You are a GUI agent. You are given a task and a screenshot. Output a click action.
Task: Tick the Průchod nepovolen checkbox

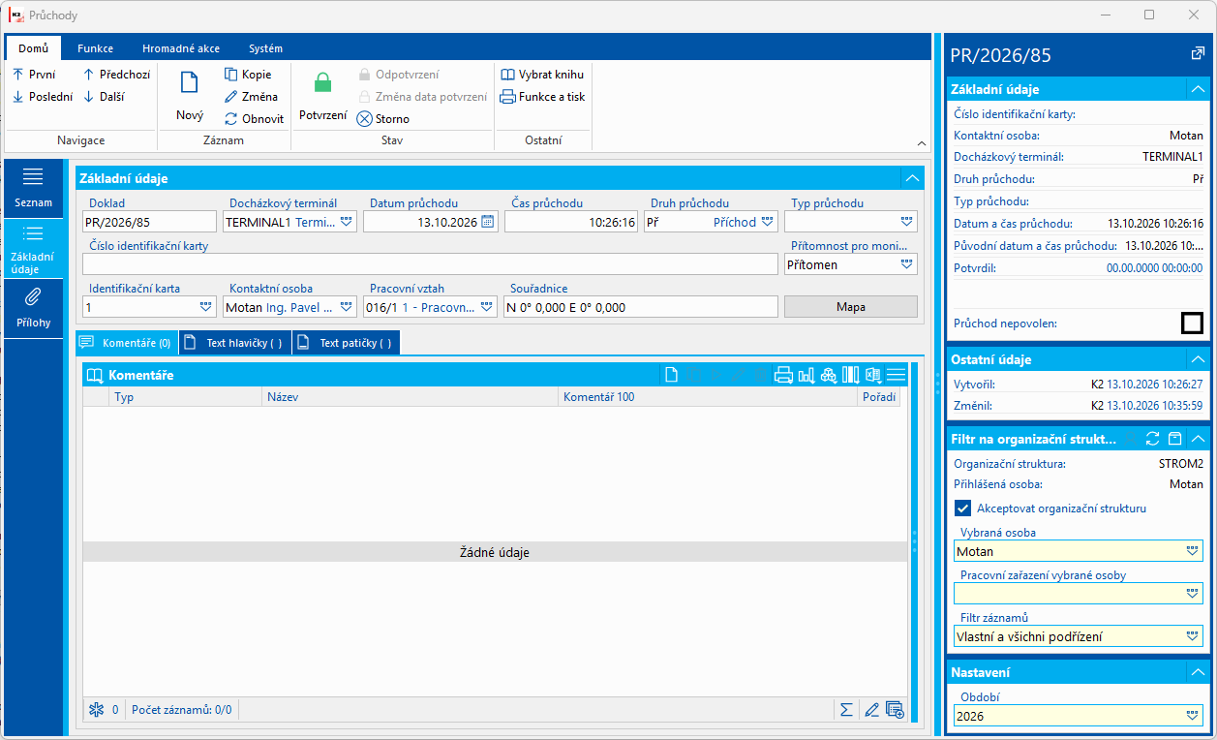click(x=1193, y=324)
